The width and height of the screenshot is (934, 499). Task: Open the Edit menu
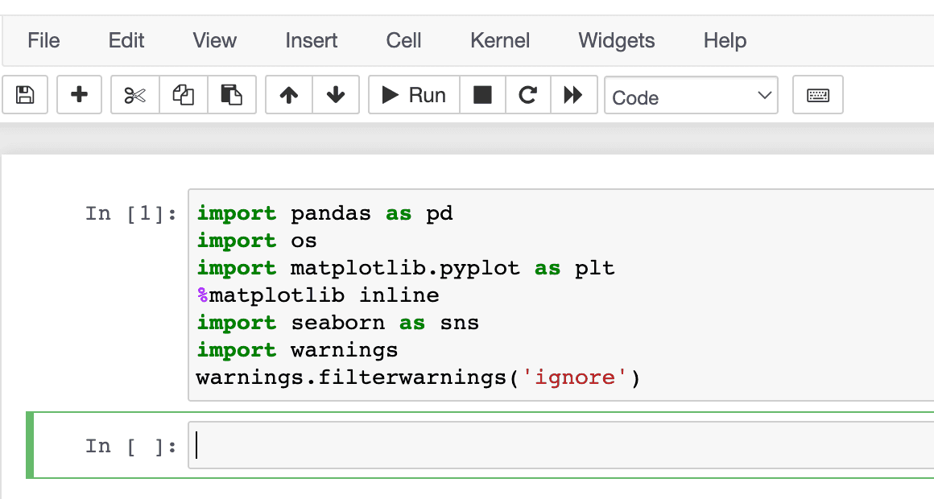tap(126, 40)
